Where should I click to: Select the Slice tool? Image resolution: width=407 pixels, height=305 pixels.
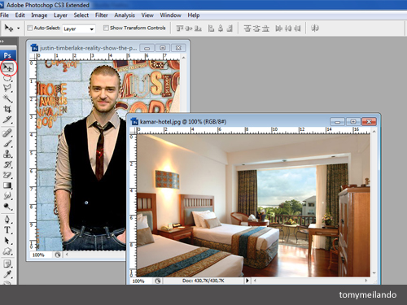pos(7,120)
